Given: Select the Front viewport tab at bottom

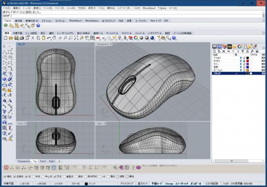Looking at the screenshot, I should [x=43, y=161].
